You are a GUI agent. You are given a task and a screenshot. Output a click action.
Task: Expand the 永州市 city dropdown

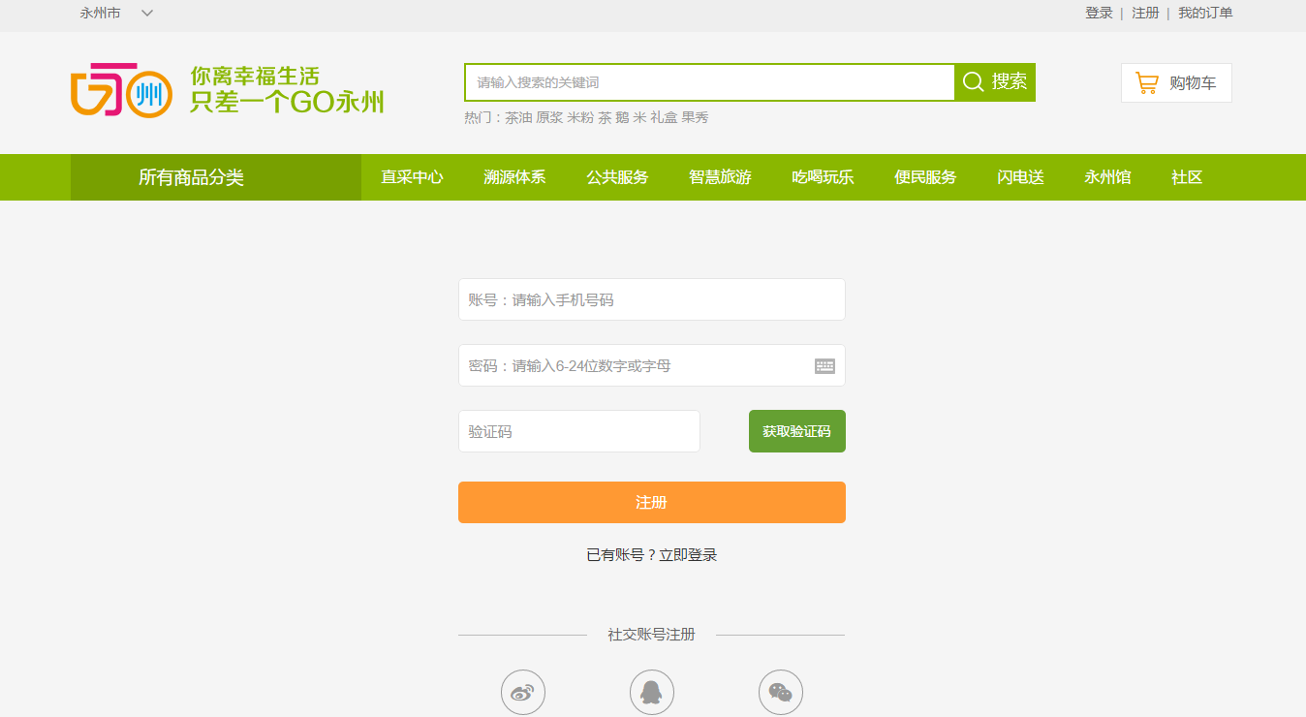146,14
